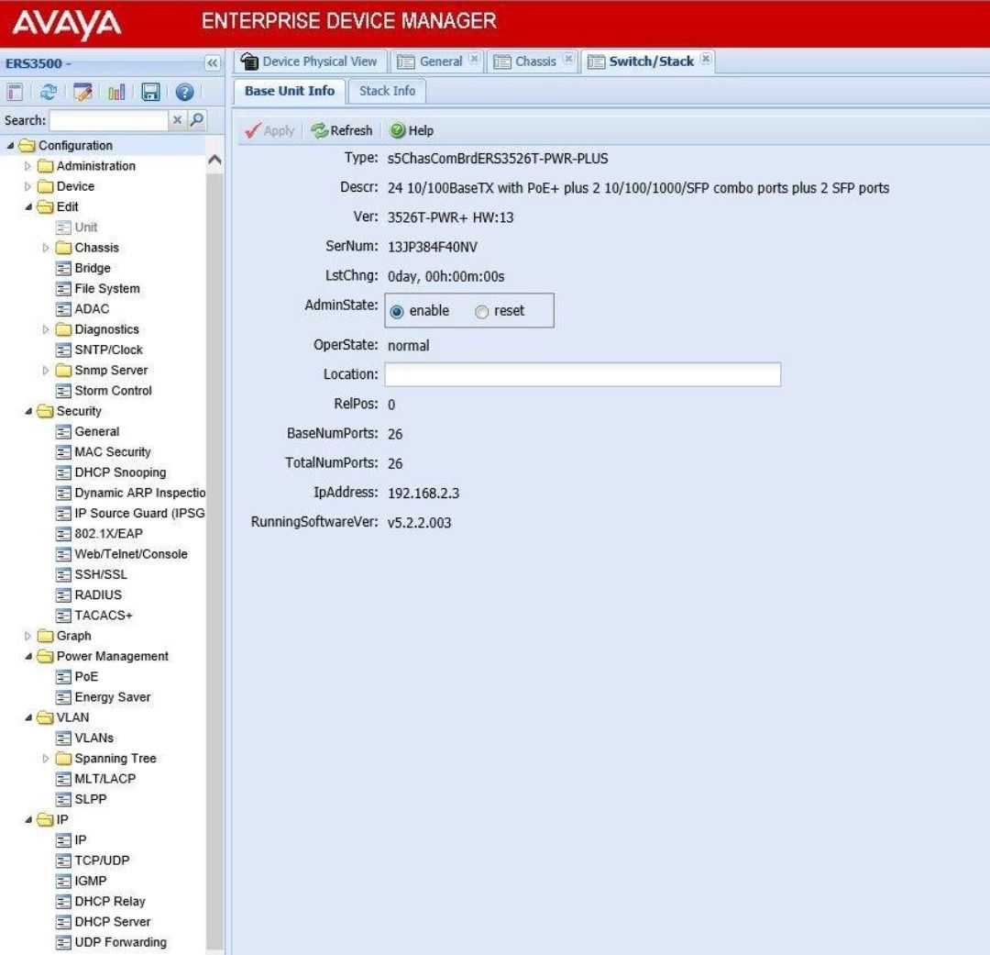
Task: Run a search with the magnifier icon
Action: pos(199,117)
